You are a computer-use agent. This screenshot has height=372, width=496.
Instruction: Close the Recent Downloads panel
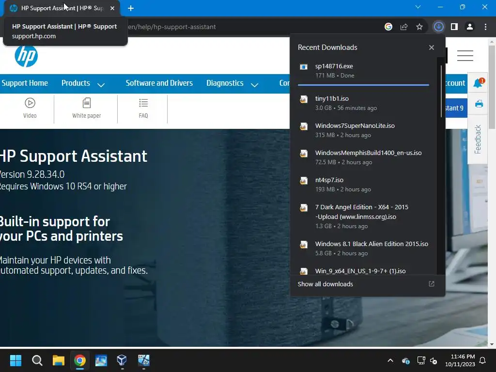point(432,47)
